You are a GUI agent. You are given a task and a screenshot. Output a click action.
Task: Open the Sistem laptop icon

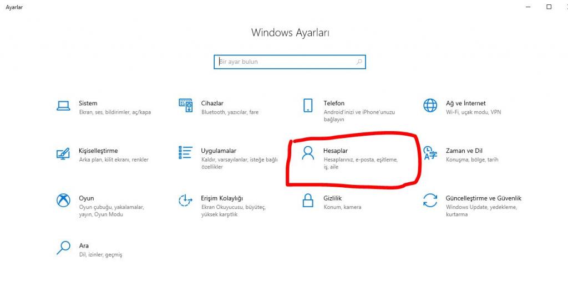[63, 106]
